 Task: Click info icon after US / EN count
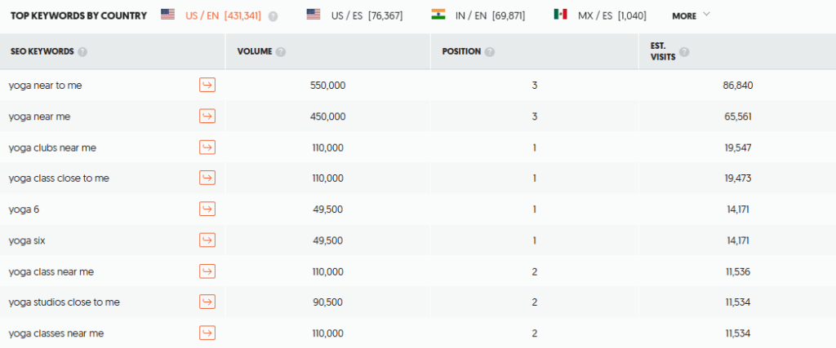click(273, 15)
